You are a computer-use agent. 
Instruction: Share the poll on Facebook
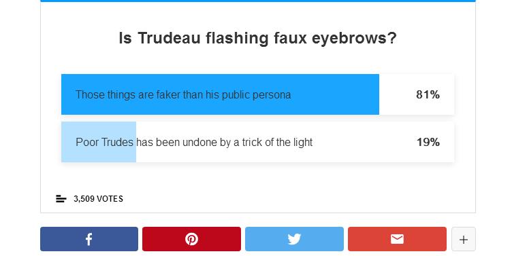(89, 239)
